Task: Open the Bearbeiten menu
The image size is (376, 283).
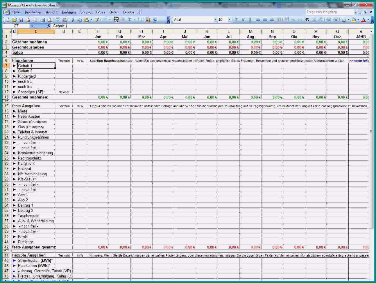Action: point(33,12)
